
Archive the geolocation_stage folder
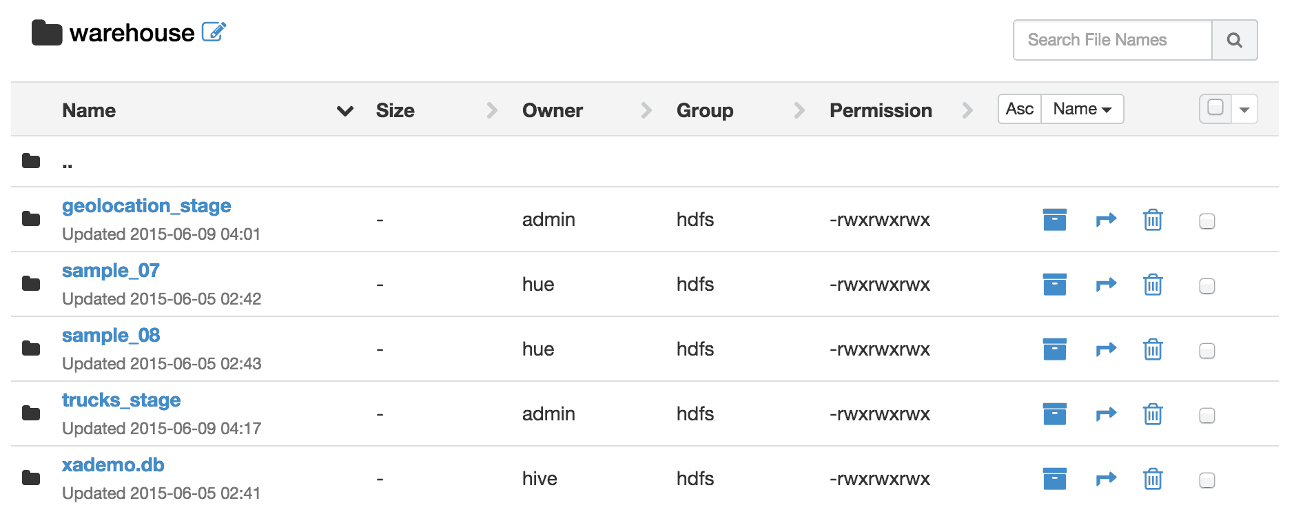[x=1054, y=220]
